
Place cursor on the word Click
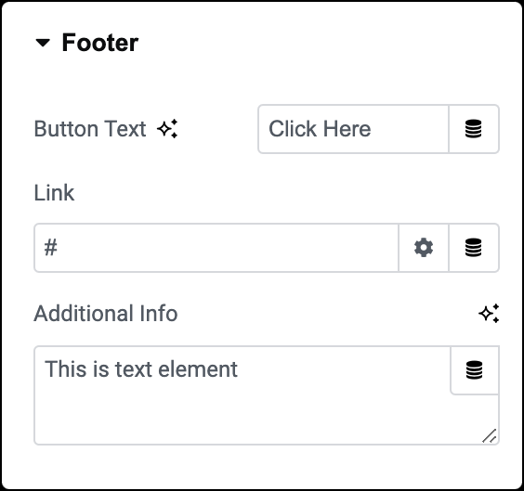(293, 129)
